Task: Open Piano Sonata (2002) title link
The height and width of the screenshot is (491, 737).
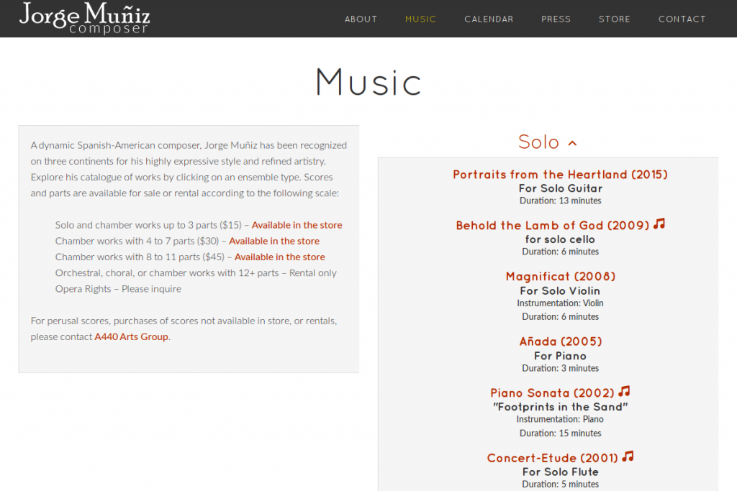Action: pos(552,393)
